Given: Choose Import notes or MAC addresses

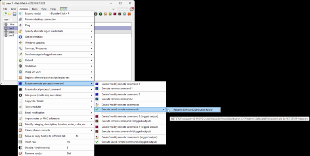Looking at the screenshot, I should (x=56, y=118).
